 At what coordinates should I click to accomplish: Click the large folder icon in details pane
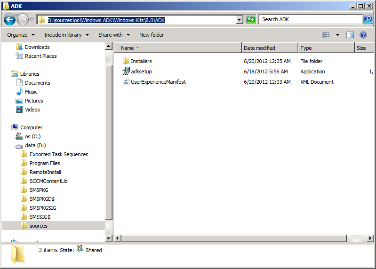point(17,254)
